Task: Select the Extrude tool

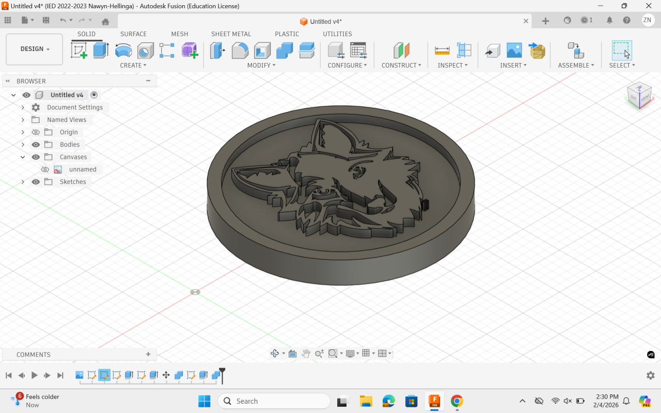Action: pos(101,51)
